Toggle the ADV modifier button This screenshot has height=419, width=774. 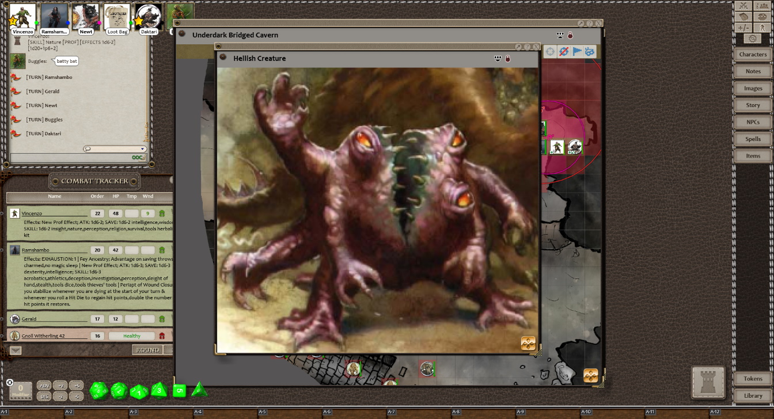45,386
